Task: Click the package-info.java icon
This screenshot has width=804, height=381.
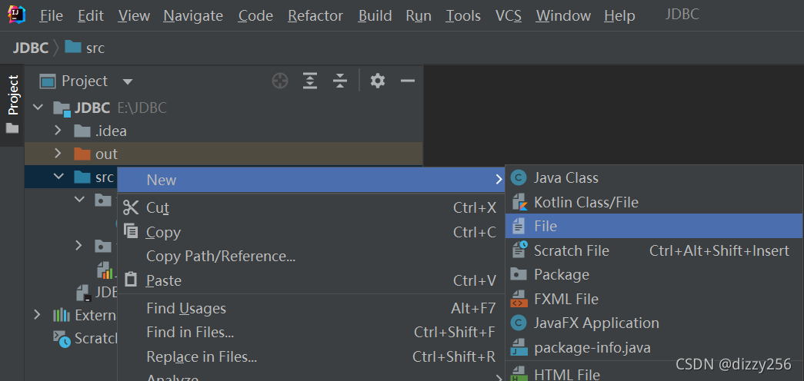Action: coord(519,348)
